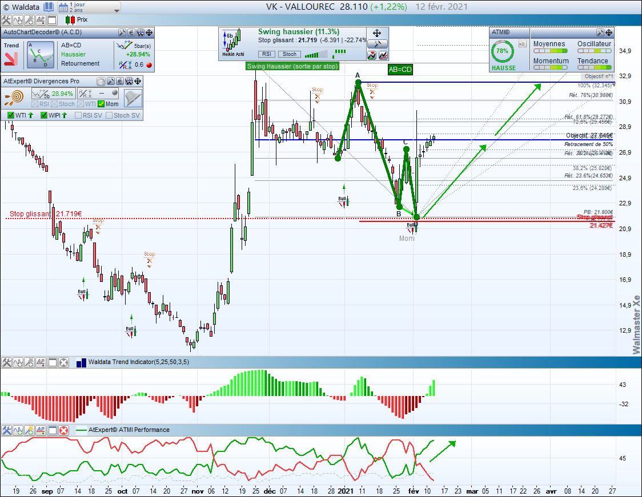Click the Stoch button in swing panel
The image size is (642, 497).
[x=290, y=54]
